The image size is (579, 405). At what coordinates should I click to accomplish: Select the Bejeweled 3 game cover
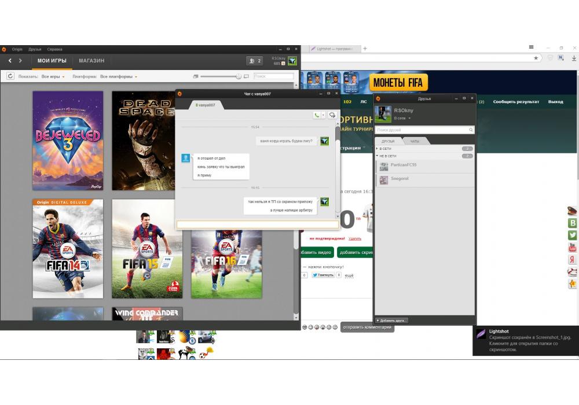click(68, 141)
